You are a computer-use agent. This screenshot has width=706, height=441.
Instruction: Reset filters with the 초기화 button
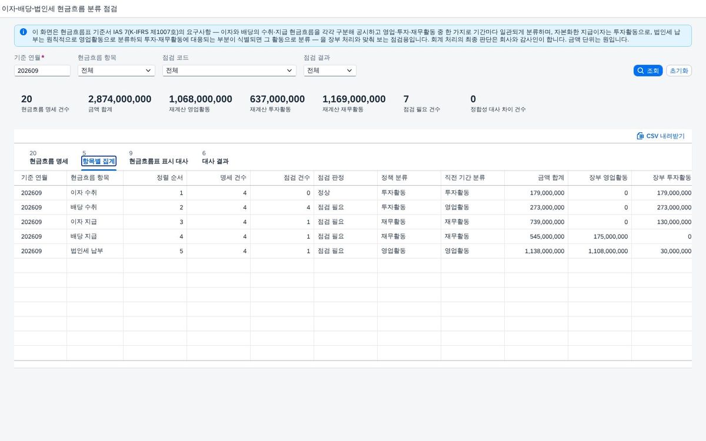click(679, 71)
